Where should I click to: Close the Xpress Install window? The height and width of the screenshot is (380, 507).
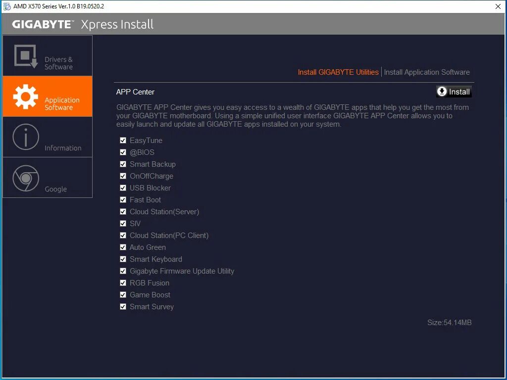[x=498, y=6]
